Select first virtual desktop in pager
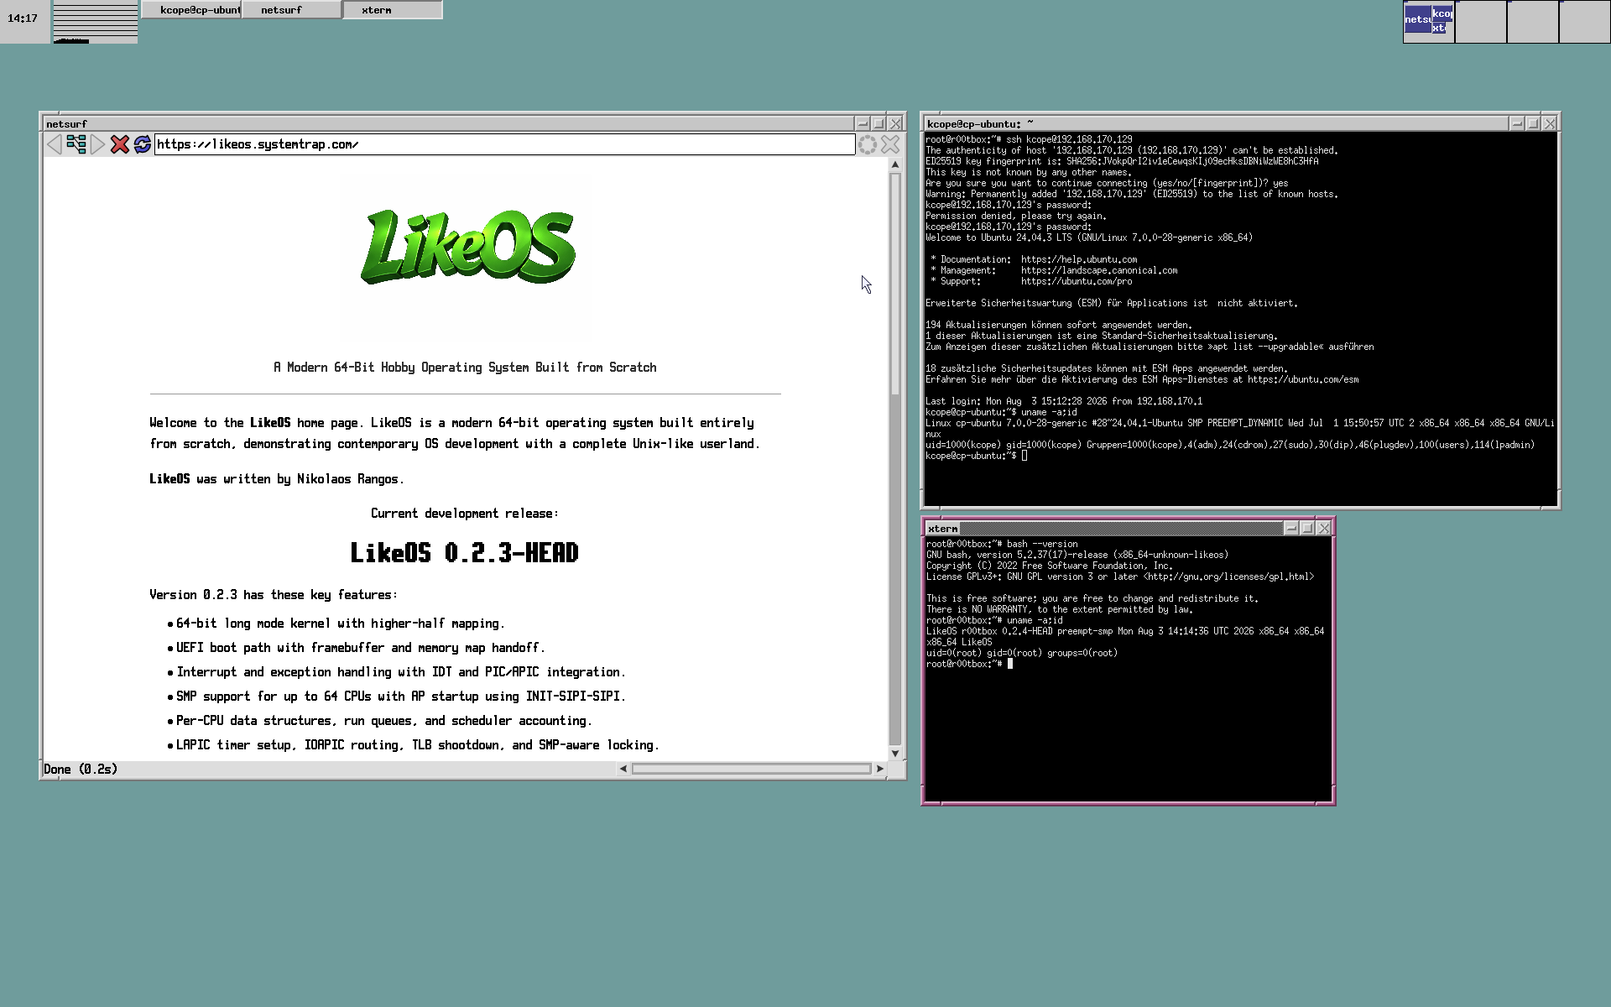1611x1007 pixels. tap(1429, 22)
